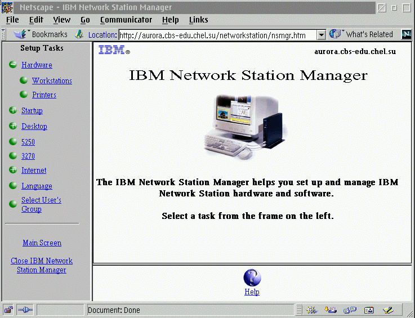Click the 'IBM Network Station Manager' heading
The image size is (415, 318).
click(248, 75)
